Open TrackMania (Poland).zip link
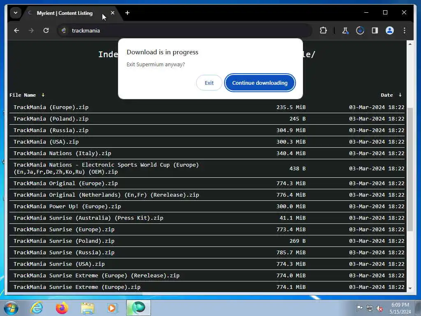The height and width of the screenshot is (316, 421). [51, 119]
